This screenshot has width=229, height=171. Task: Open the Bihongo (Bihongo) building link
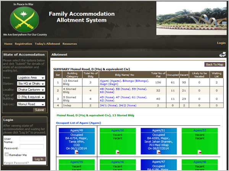135,81
